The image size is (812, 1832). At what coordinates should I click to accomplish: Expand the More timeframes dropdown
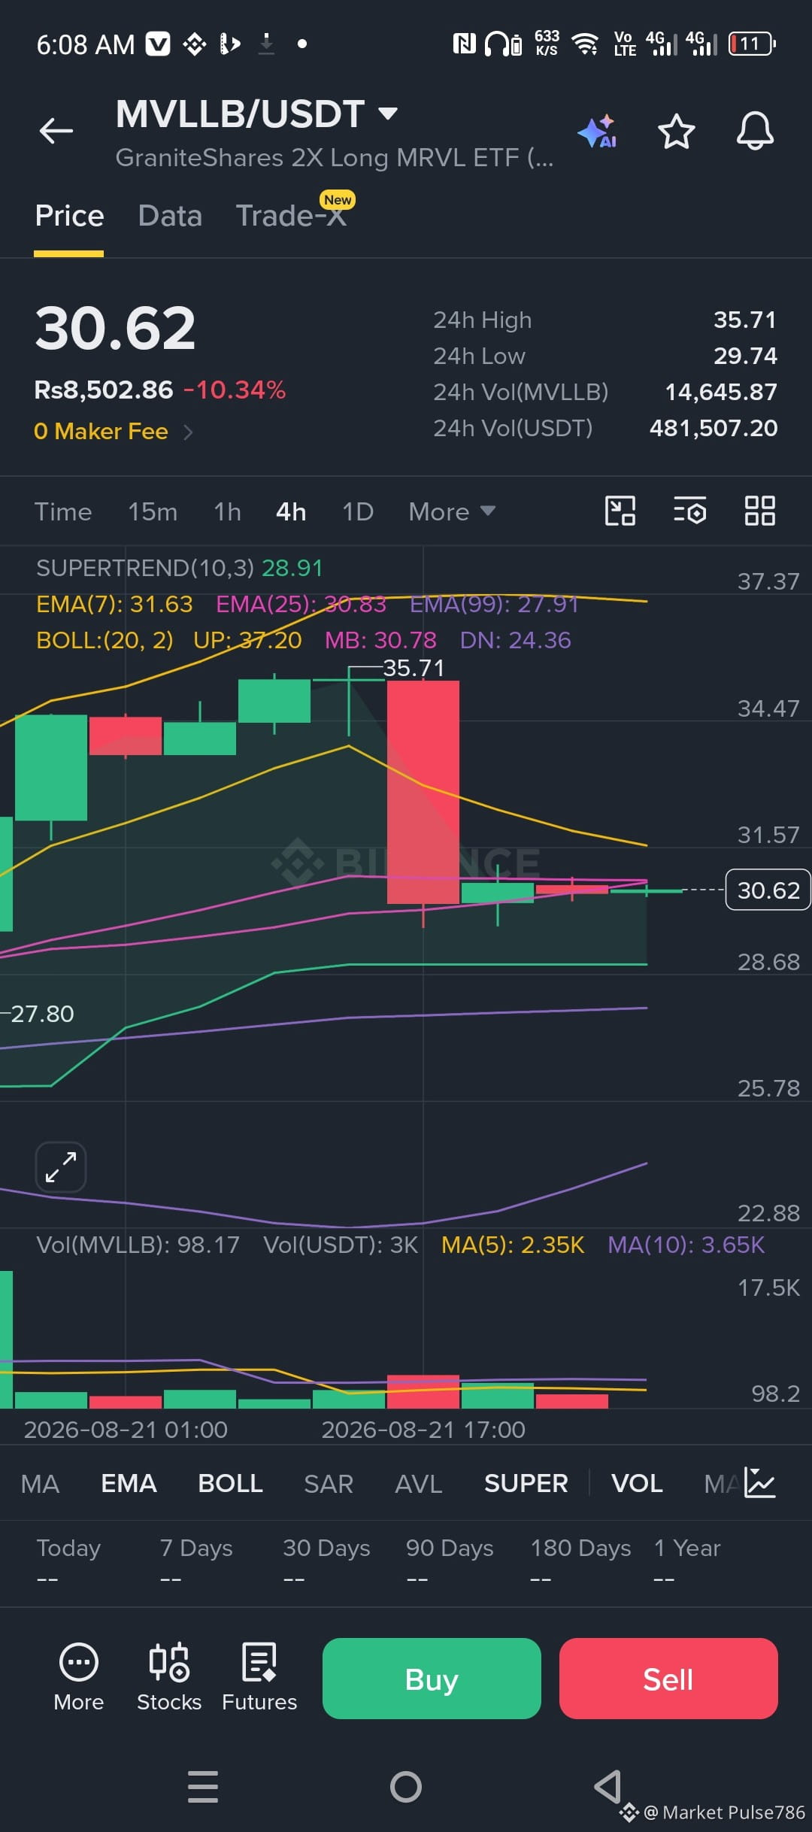[452, 512]
